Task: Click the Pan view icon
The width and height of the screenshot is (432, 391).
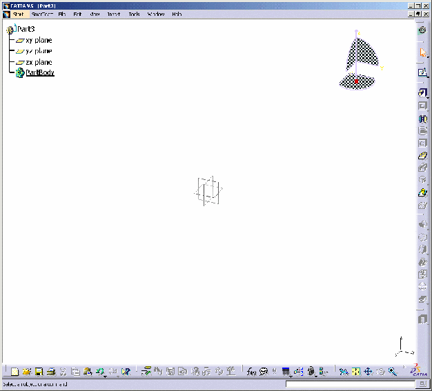Action: coord(368,372)
